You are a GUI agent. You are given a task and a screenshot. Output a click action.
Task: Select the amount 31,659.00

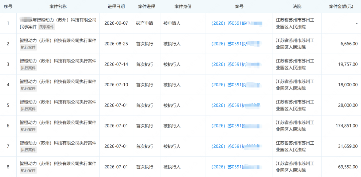348,146
